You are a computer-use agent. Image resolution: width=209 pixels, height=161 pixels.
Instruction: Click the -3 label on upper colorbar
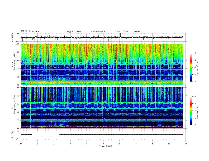point(194,53)
